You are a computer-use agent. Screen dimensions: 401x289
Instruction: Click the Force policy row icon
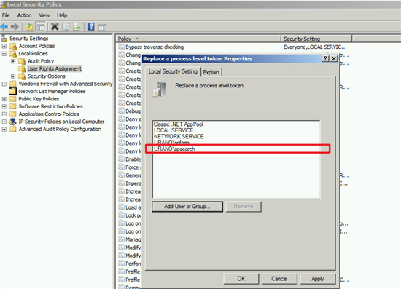(x=122, y=167)
